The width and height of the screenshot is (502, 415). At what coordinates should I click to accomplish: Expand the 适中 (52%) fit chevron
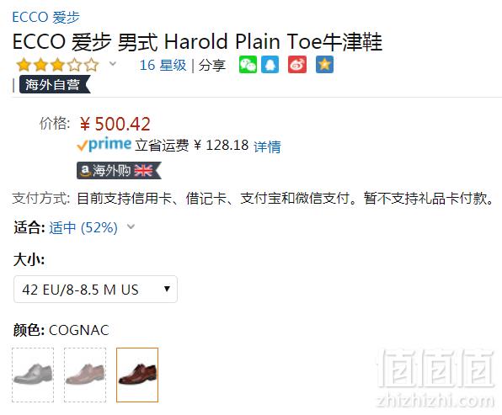click(x=131, y=226)
